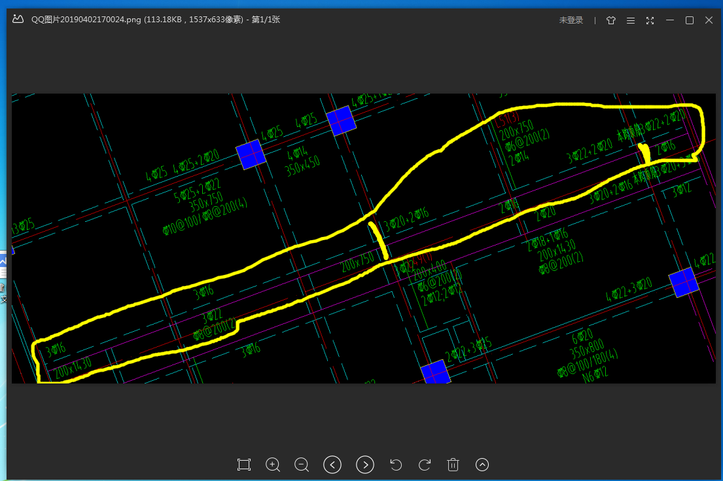The image size is (723, 481).
Task: Go to the previous image
Action: click(x=332, y=465)
